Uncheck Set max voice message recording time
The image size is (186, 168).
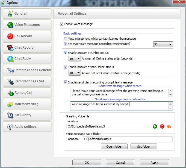tap(65, 44)
